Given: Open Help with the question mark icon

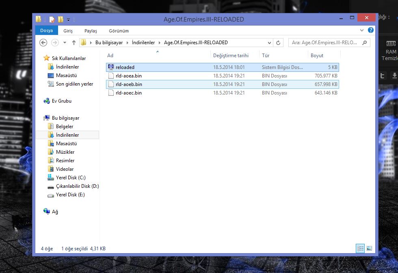Looking at the screenshot, I should pyautogui.click(x=370, y=30).
